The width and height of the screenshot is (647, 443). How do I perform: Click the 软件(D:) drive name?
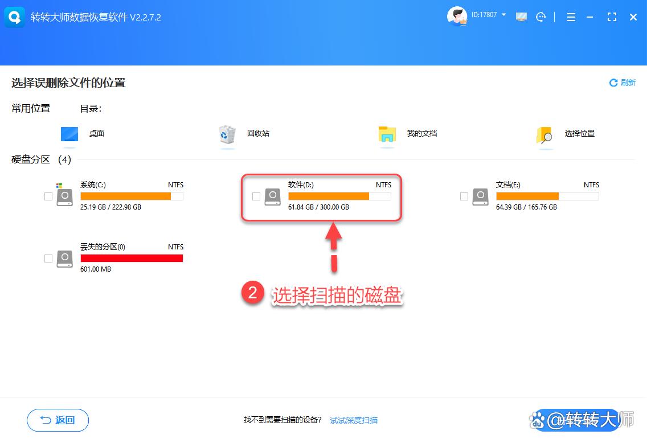(x=301, y=185)
